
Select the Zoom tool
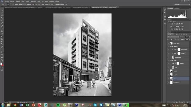(x=2, y=60)
